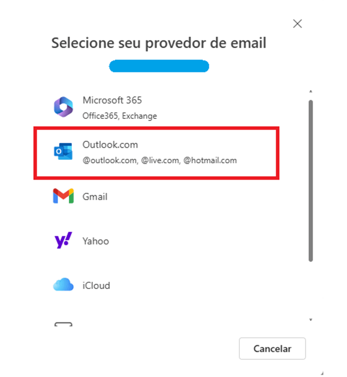Choose the iCloud text label

97,286
